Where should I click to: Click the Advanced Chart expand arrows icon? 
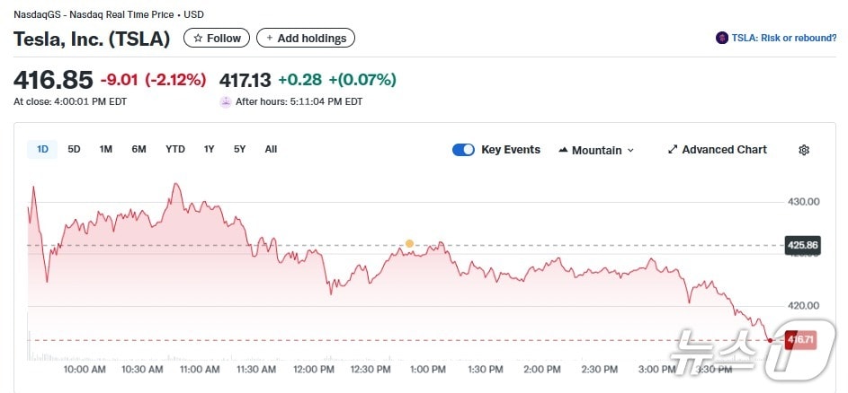[673, 150]
